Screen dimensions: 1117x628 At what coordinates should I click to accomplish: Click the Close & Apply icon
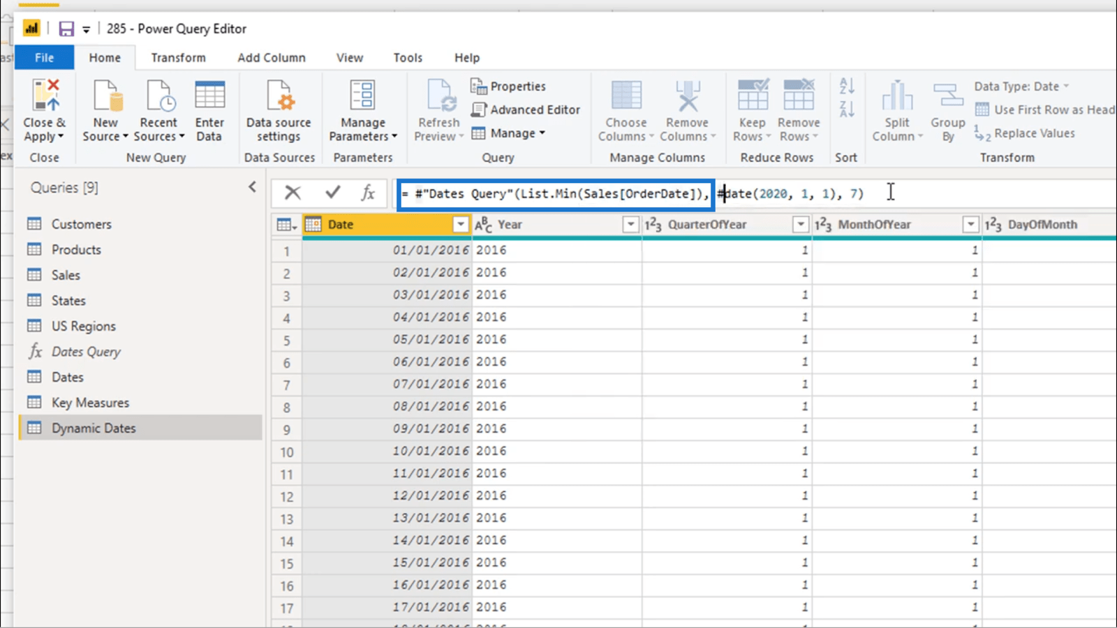pos(45,96)
